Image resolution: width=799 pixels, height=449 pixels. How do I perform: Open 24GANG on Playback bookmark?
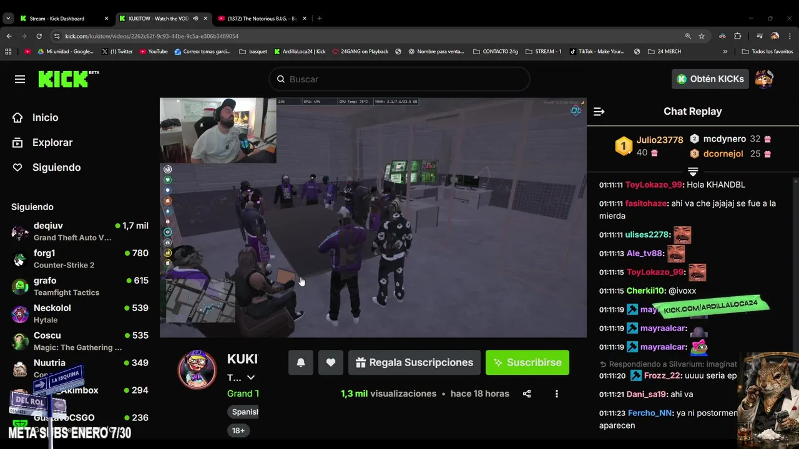(x=360, y=52)
